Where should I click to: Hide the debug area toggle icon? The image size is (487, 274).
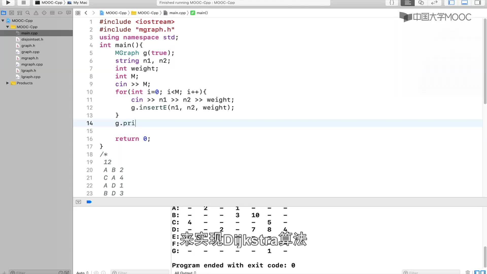[78, 202]
